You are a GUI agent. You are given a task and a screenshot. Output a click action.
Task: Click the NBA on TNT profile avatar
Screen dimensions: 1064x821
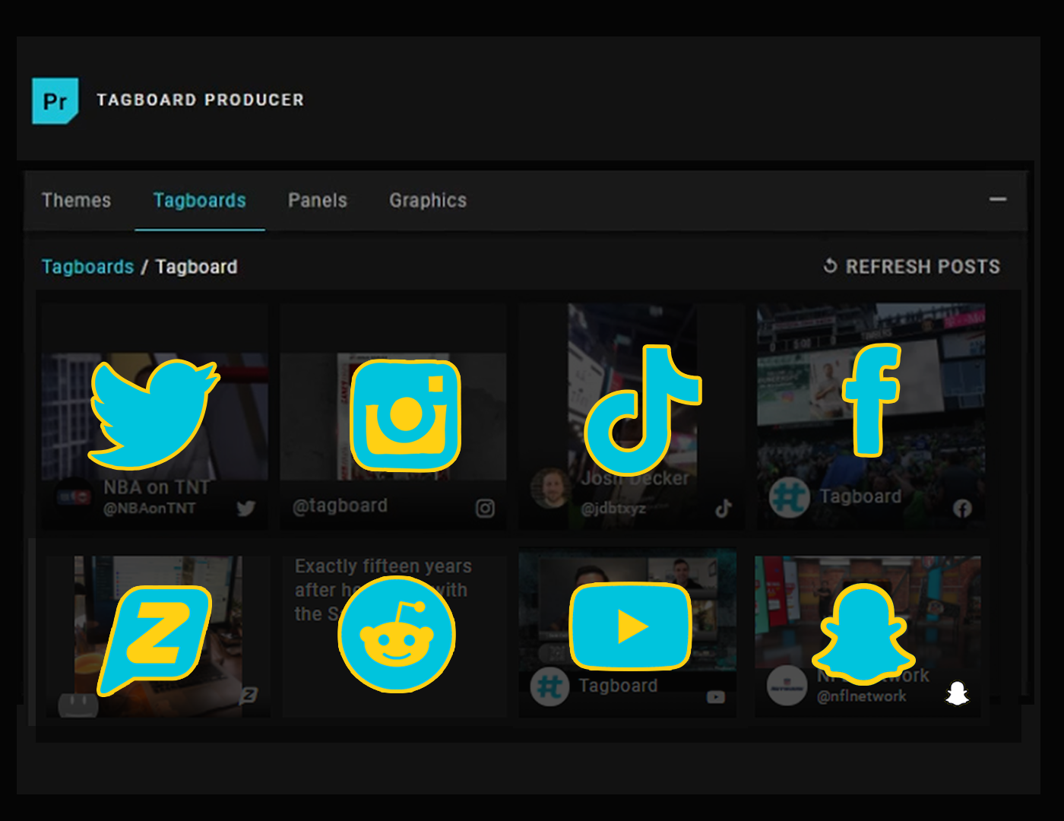[x=74, y=498]
